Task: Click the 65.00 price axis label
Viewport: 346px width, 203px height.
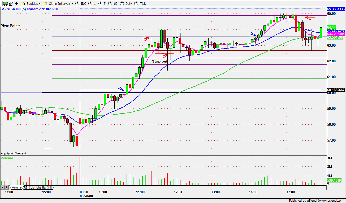Action: 331,14
